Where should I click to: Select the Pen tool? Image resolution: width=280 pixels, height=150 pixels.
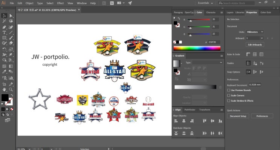tap(4, 27)
